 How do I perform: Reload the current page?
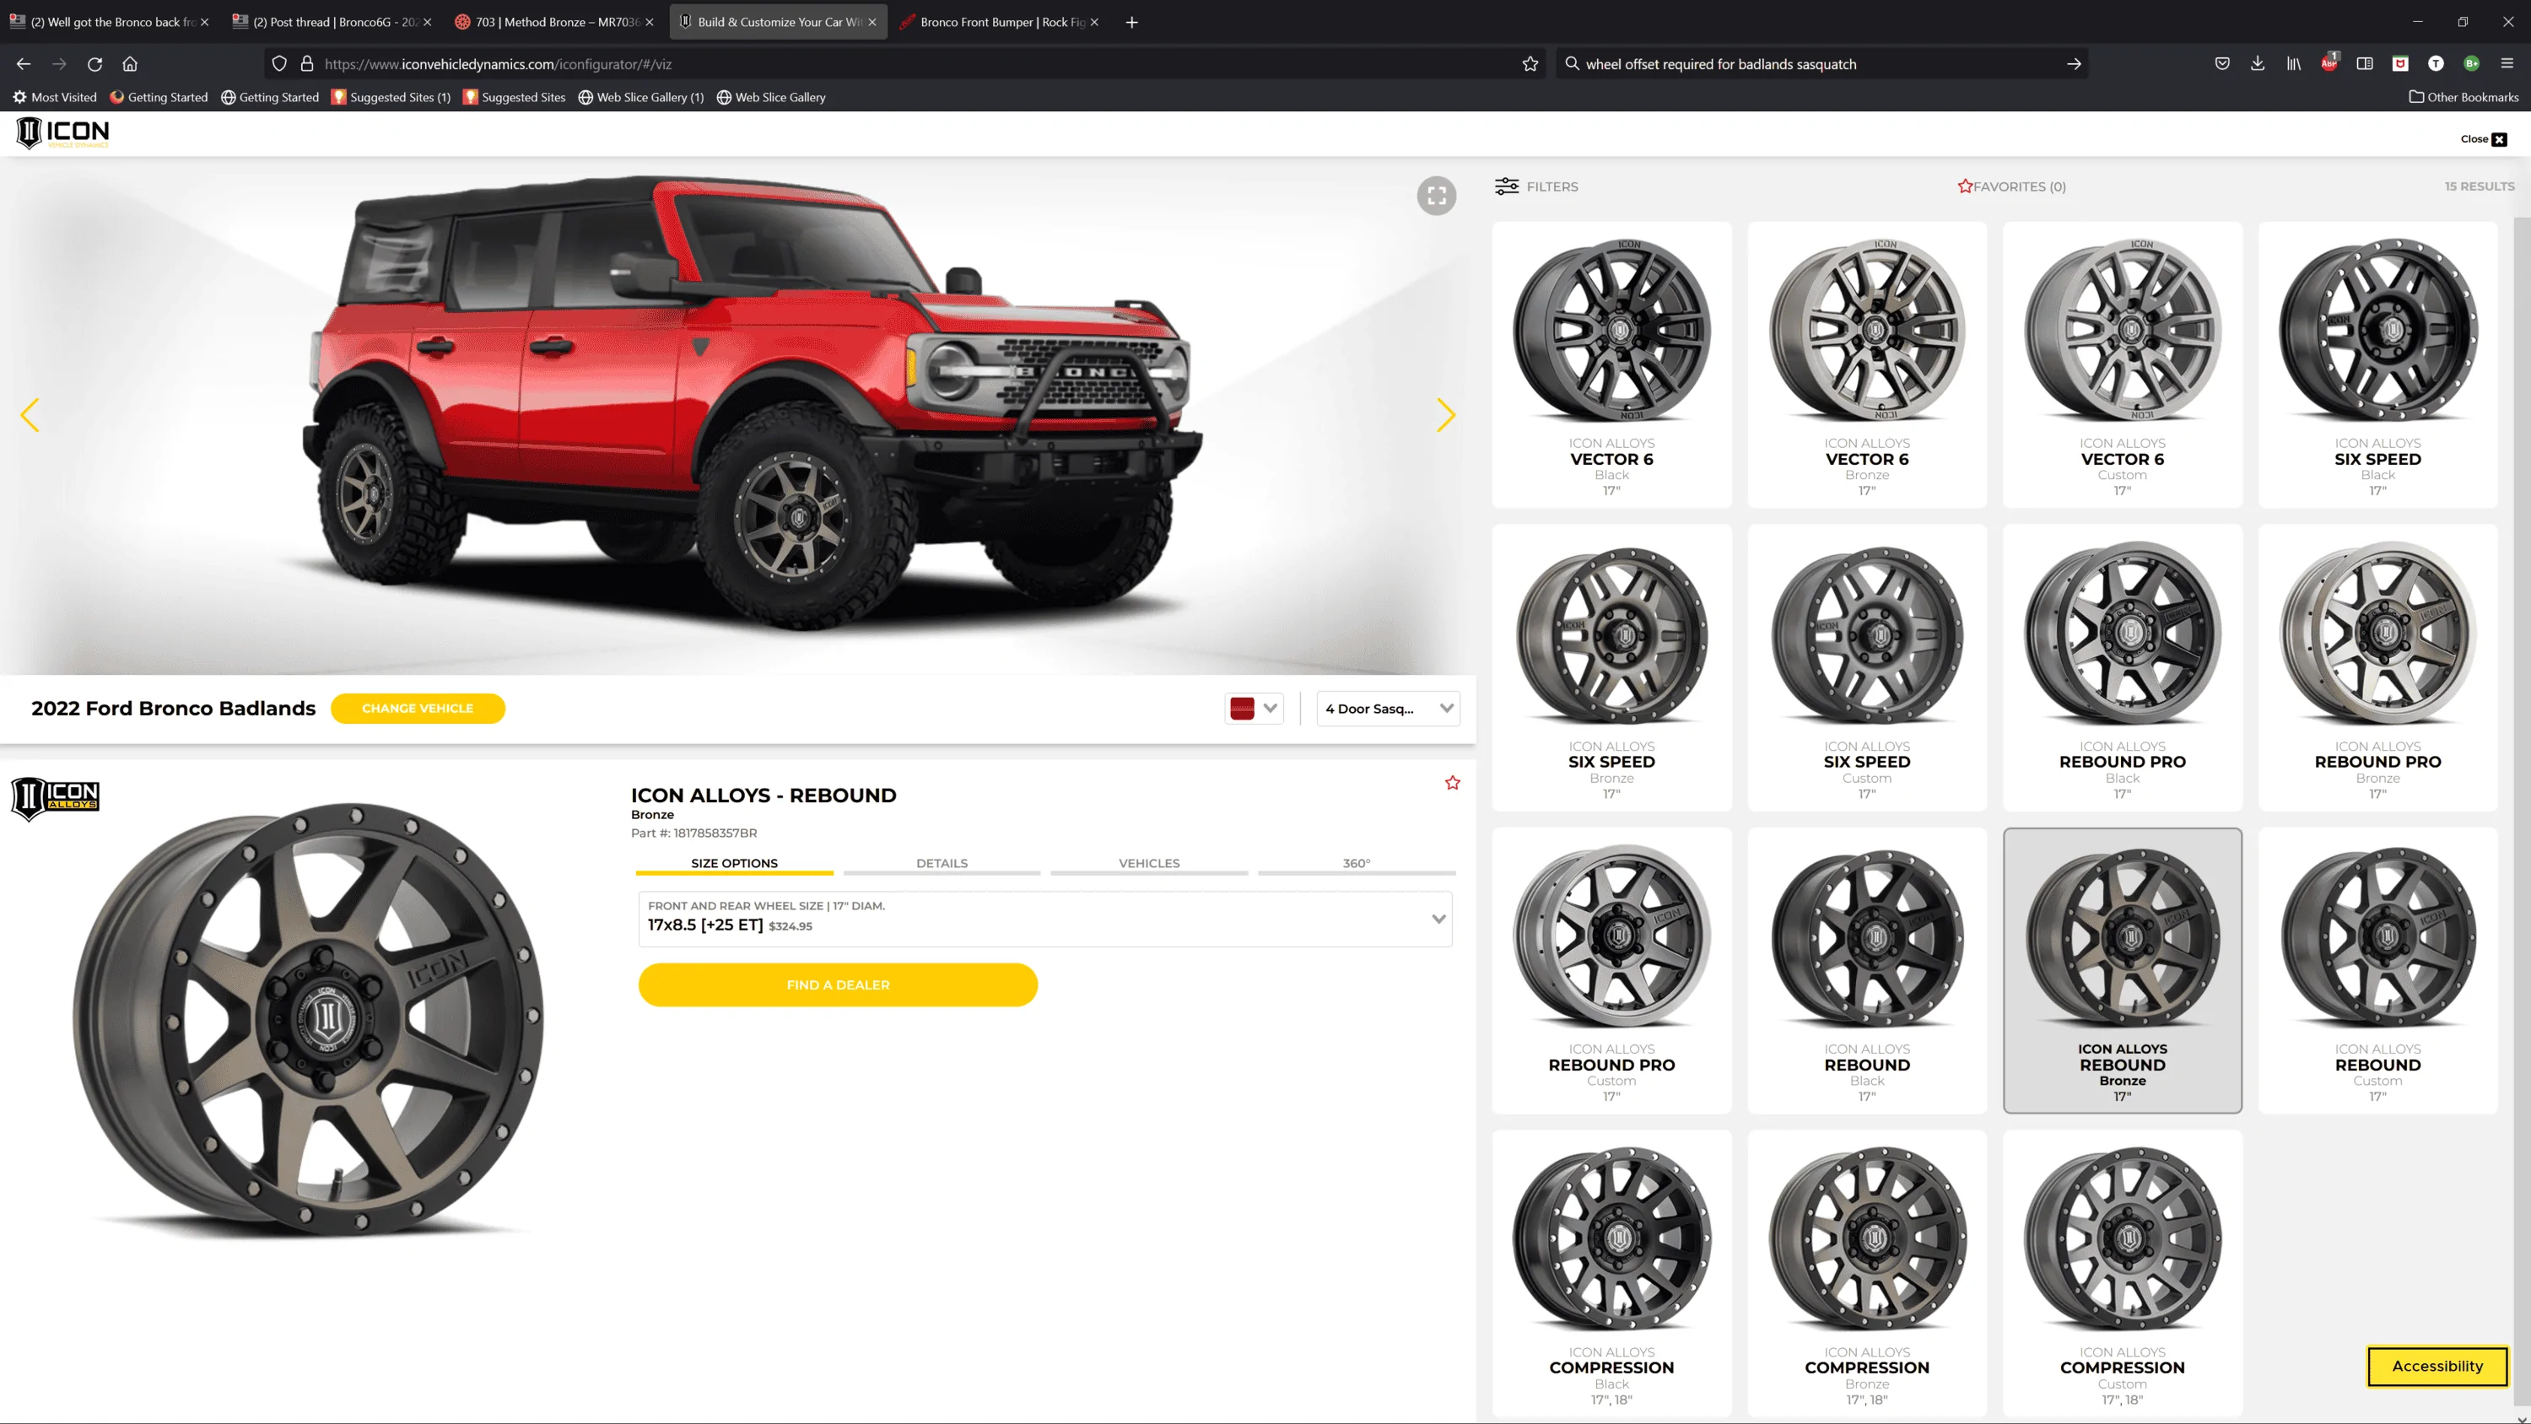94,64
